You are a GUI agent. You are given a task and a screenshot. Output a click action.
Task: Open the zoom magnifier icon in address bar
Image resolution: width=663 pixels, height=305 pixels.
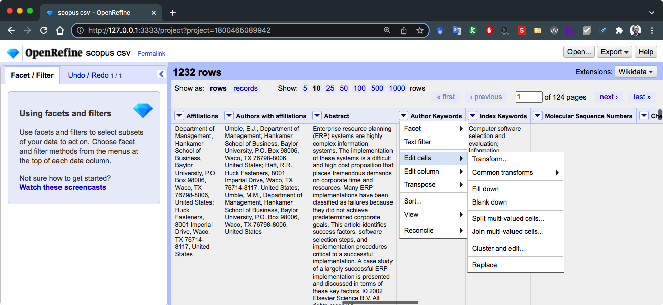pyautogui.click(x=387, y=30)
